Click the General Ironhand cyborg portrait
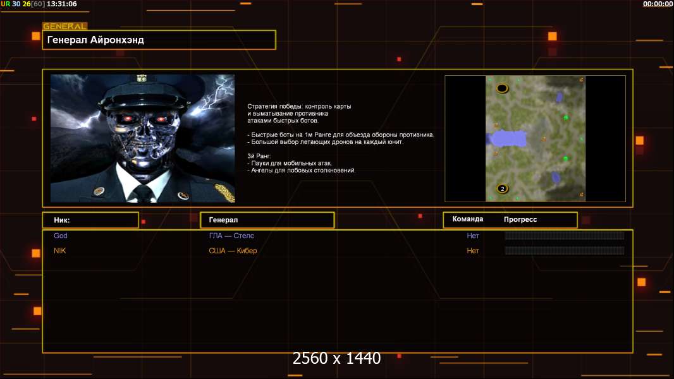The width and height of the screenshot is (674, 379). (x=142, y=138)
